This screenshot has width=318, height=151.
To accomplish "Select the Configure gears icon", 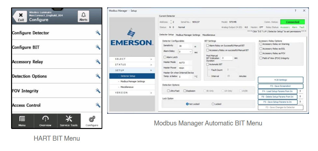I will pos(92,119).
